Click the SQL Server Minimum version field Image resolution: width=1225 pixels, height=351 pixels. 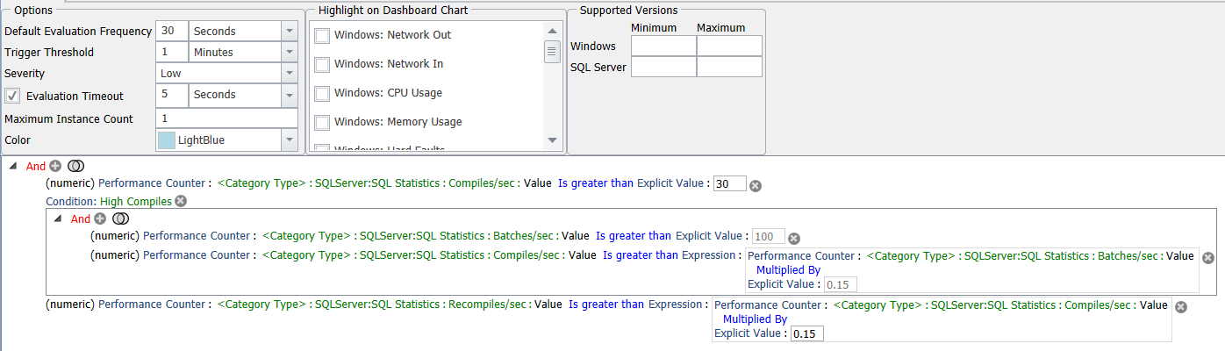(663, 67)
